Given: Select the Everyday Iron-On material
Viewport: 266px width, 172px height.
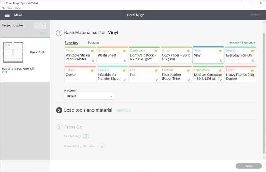Looking at the screenshot, I should pyautogui.click(x=240, y=55).
